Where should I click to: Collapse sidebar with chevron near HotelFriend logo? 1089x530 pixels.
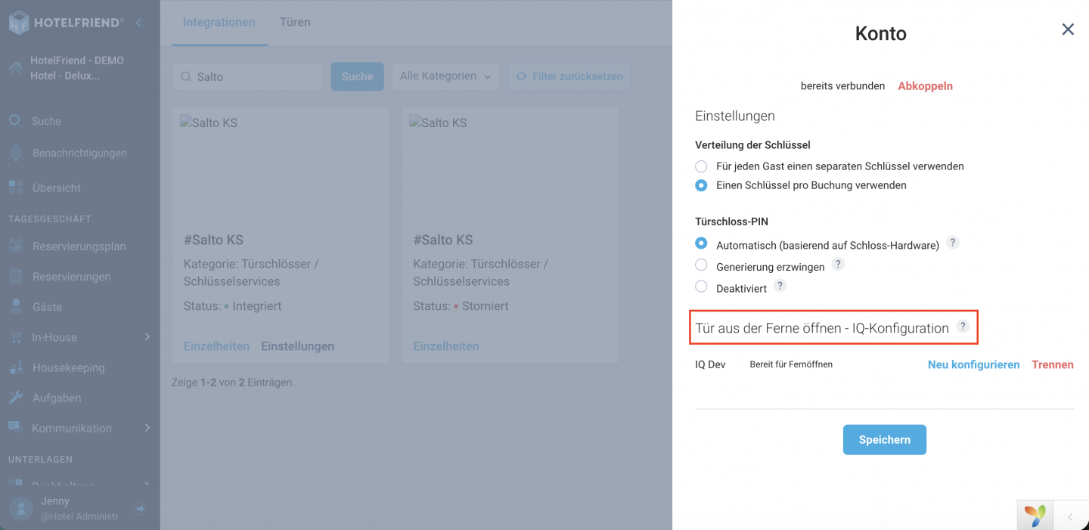pyautogui.click(x=139, y=23)
